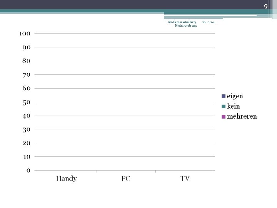Click the y-axis value 100
This screenshot has width=277, height=208.
point(25,34)
